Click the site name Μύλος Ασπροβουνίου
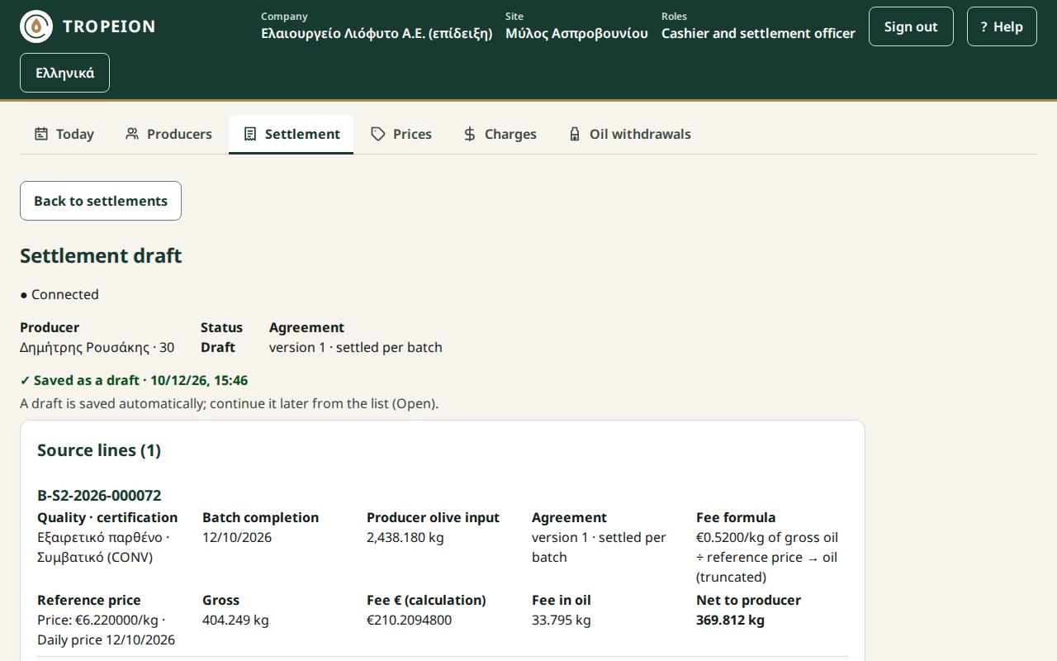 click(x=576, y=34)
